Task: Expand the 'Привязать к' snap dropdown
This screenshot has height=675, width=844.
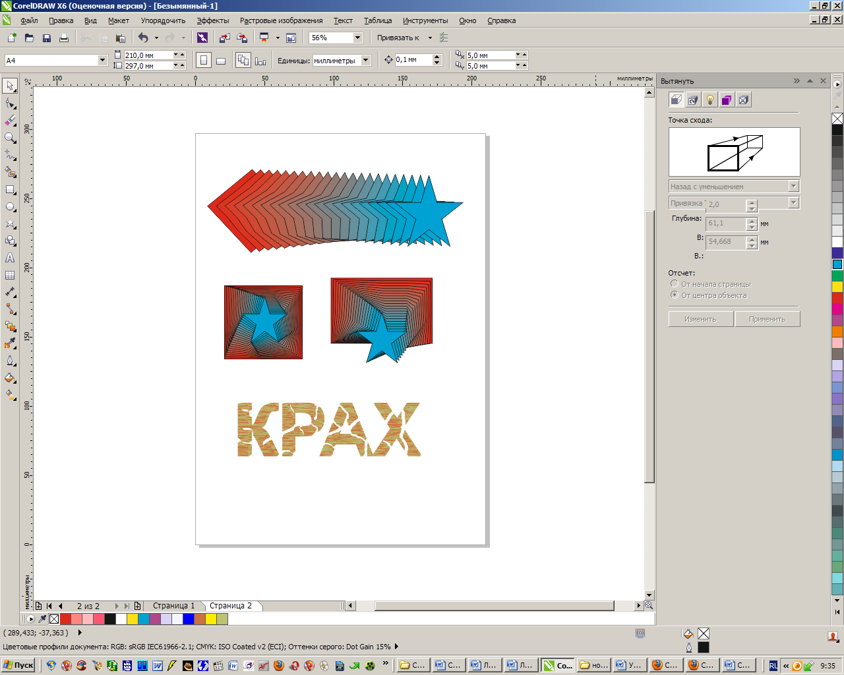Action: tap(430, 38)
